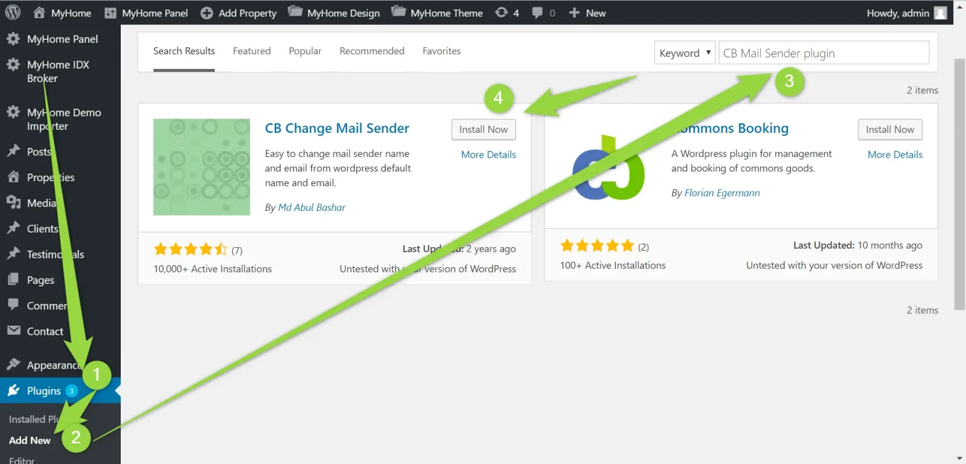The height and width of the screenshot is (464, 966).
Task: Switch to Popular plugins tab
Action: [305, 51]
